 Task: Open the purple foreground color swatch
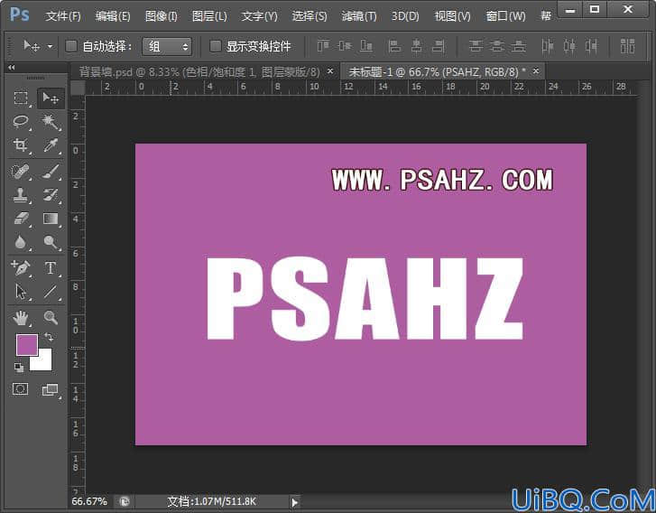pyautogui.click(x=27, y=344)
